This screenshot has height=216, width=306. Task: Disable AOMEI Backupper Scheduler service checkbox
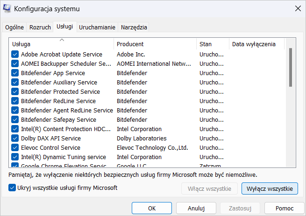pos(15,64)
